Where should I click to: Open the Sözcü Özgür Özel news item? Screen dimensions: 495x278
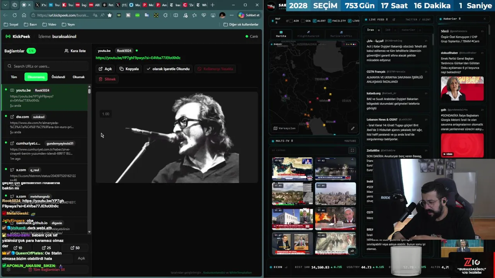click(462, 36)
